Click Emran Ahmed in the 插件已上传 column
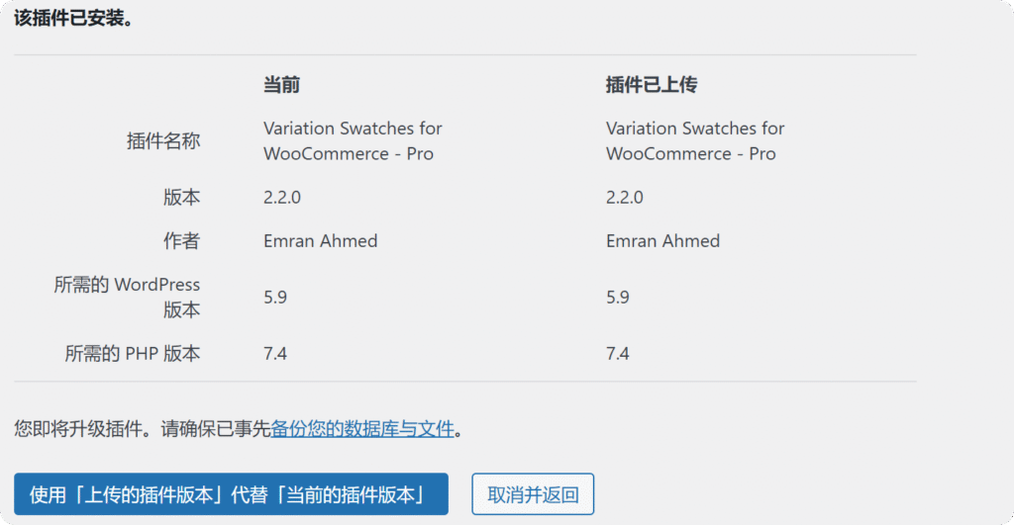 (662, 241)
